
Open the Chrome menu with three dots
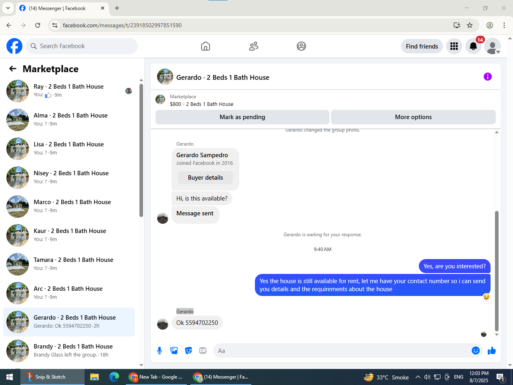click(504, 25)
